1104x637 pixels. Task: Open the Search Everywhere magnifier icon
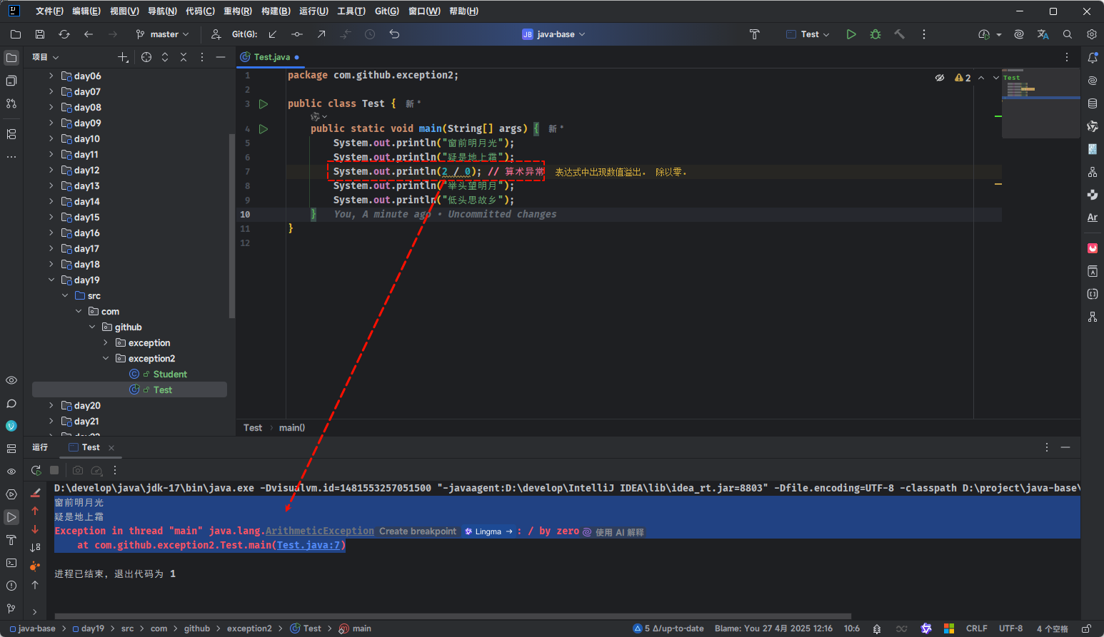[1068, 34]
